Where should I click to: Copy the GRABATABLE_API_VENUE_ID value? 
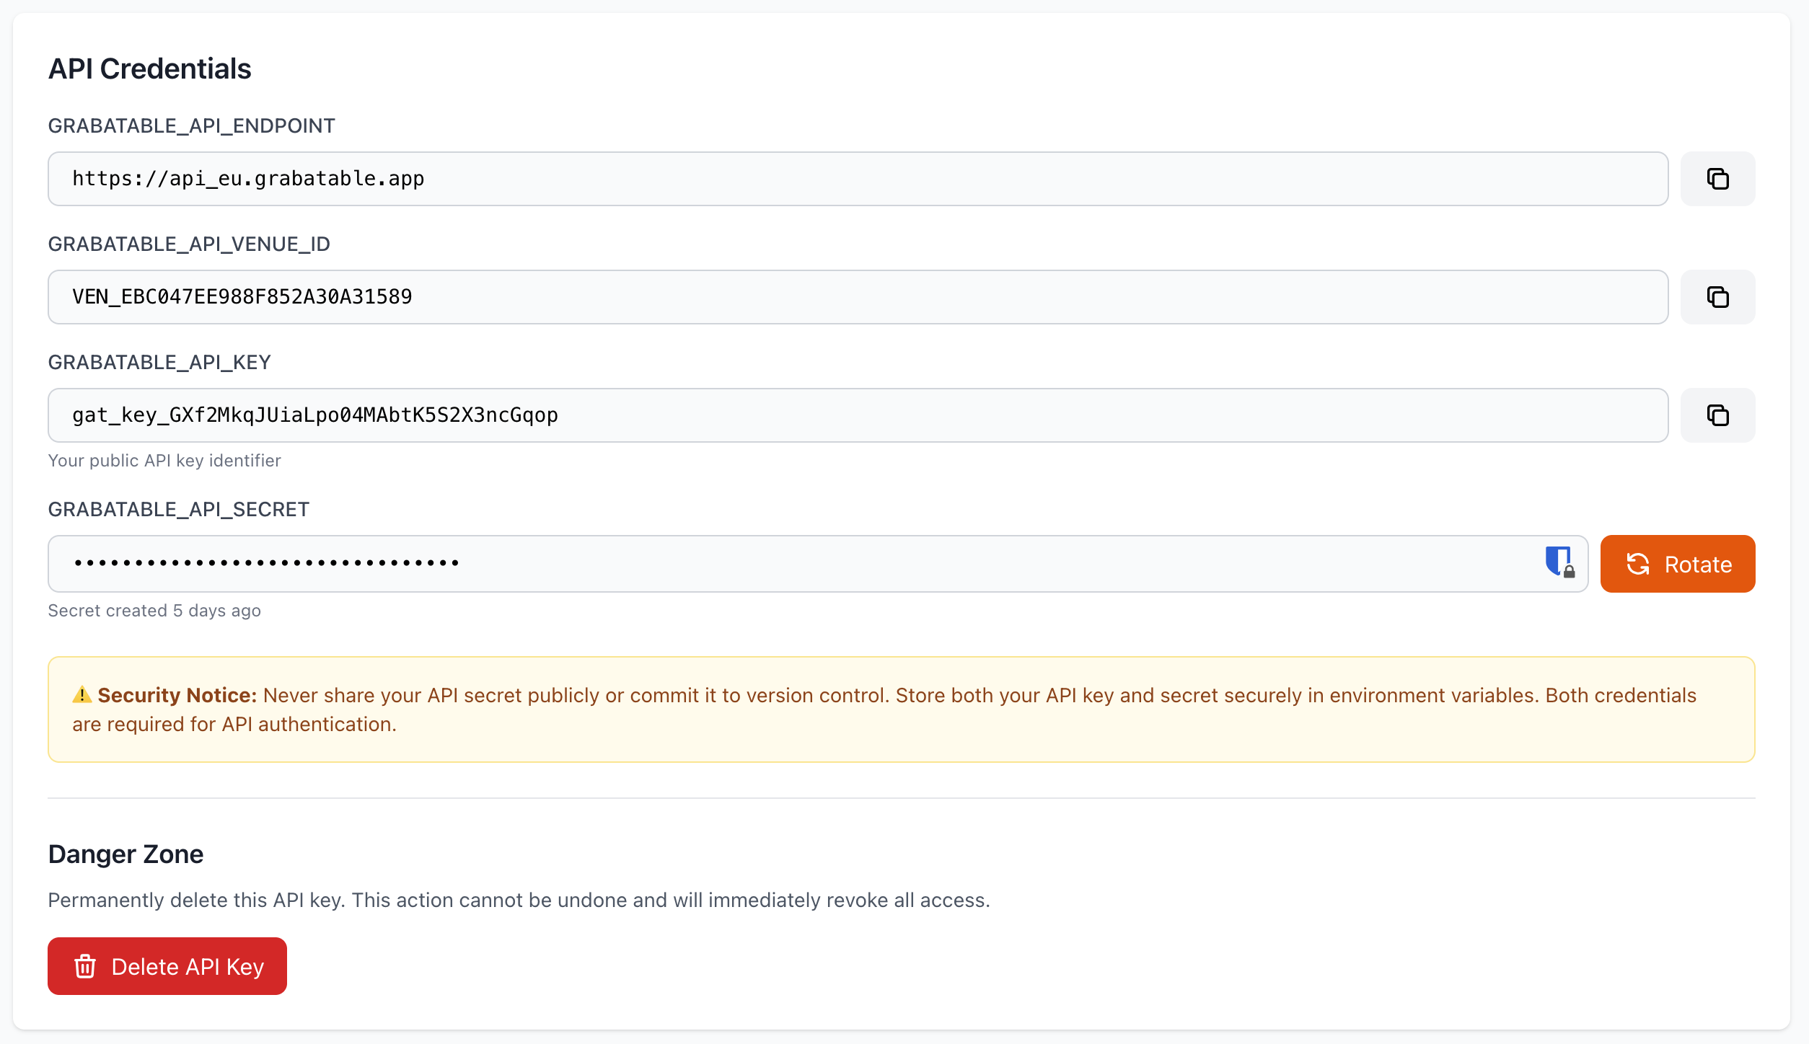(x=1717, y=296)
